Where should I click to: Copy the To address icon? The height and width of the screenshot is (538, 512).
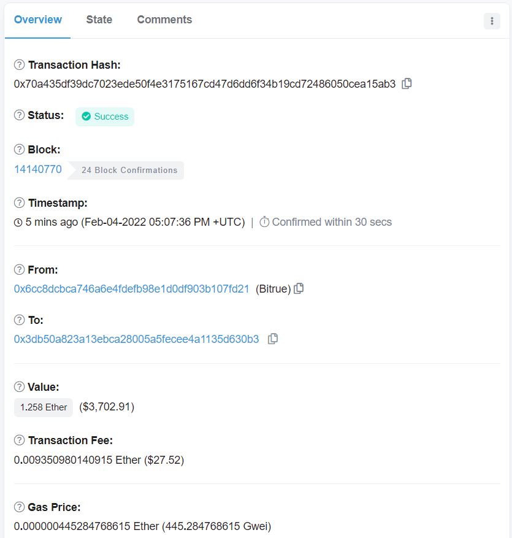tap(273, 339)
